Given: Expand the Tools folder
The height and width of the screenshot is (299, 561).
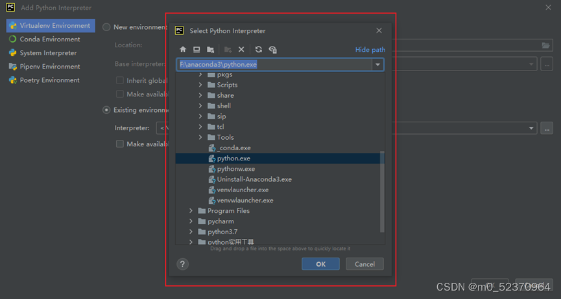Looking at the screenshot, I should [200, 137].
